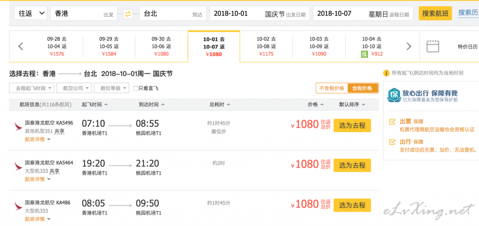This screenshot has height=226, width=479.
Task: Sort by arrival time 到达时间 arrow
Action: click(x=162, y=104)
